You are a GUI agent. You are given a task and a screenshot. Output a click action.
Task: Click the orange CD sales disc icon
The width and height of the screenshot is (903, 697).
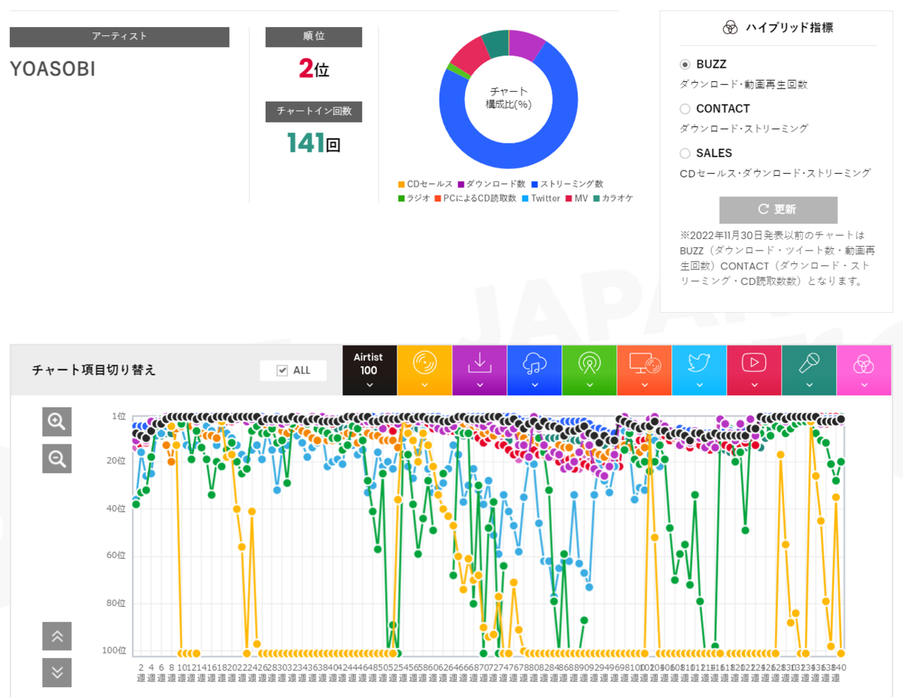pyautogui.click(x=424, y=363)
